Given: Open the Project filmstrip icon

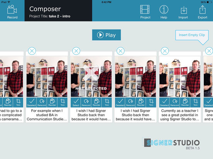Looking at the screenshot, I should 145,12.
